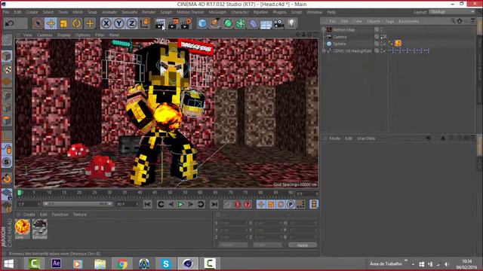Toggle Point Level Animation dots button
This screenshot has height=271, width=483.
(x=300, y=204)
